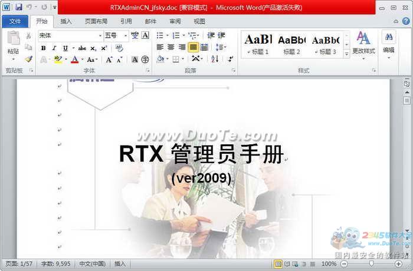Image resolution: width=413 pixels, height=271 pixels.
Task: Select align left icon
Action: click(160, 47)
